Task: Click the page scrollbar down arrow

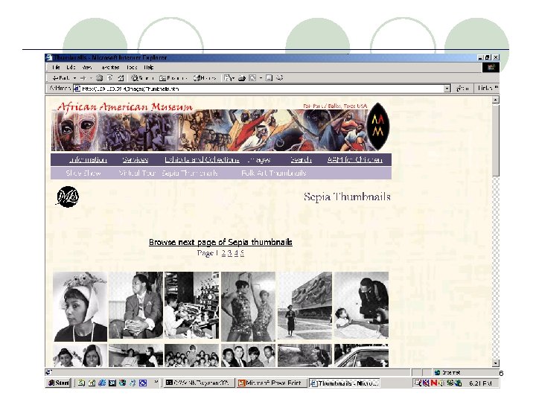Action: tap(495, 363)
